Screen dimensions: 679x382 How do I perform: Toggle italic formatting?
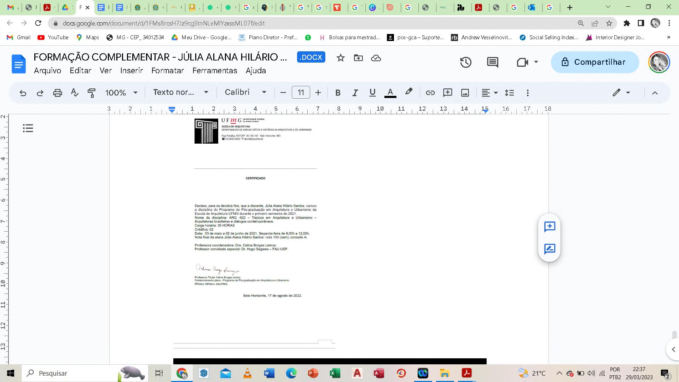355,93
